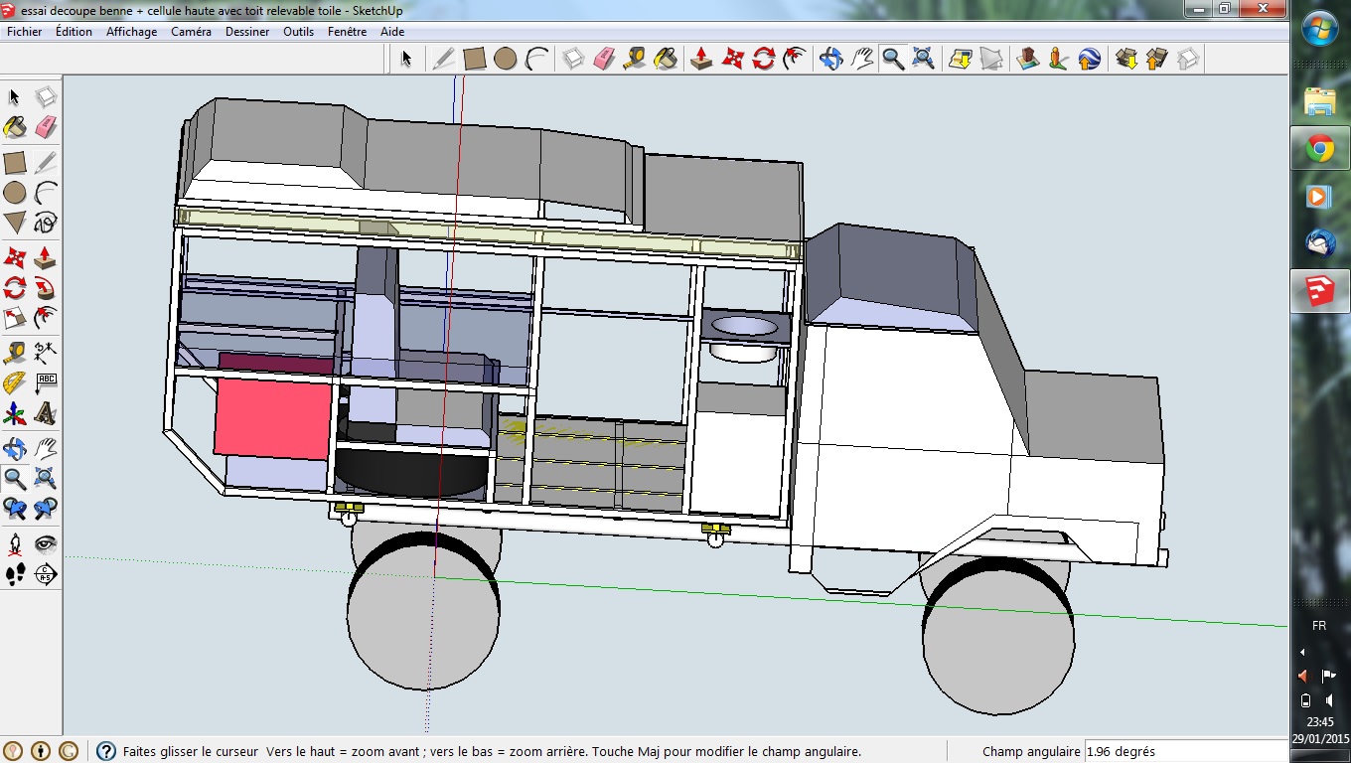
Task: Open the Fenêtre menu
Action: coord(347,32)
